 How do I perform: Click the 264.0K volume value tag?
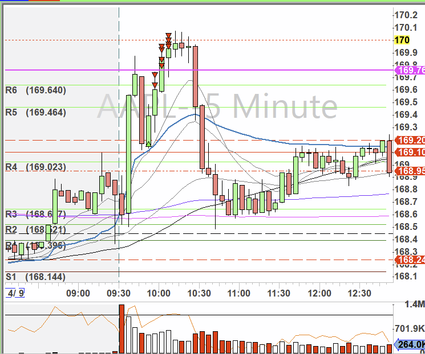pos(410,344)
